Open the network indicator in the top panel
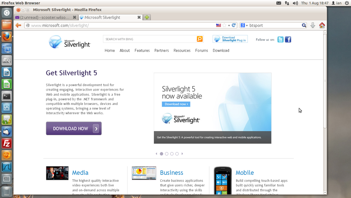Viewport: 351px width, 198px height. tap(287, 3)
